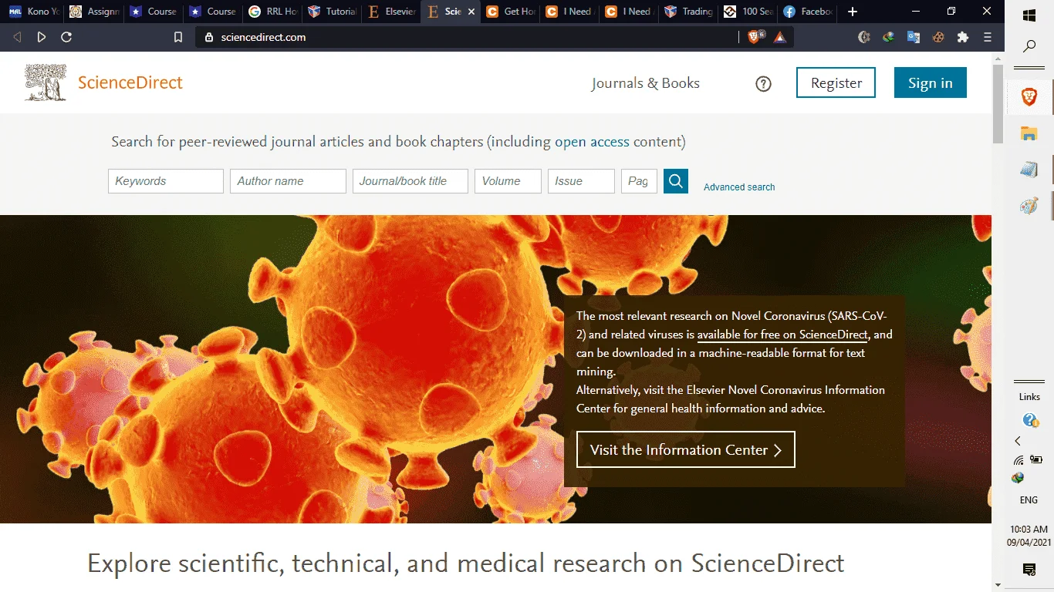Open File Explorer from the taskbar
The height and width of the screenshot is (592, 1054).
click(1029, 133)
